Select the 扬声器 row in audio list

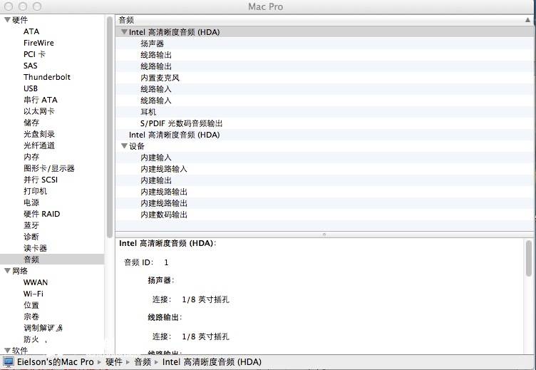click(324, 43)
